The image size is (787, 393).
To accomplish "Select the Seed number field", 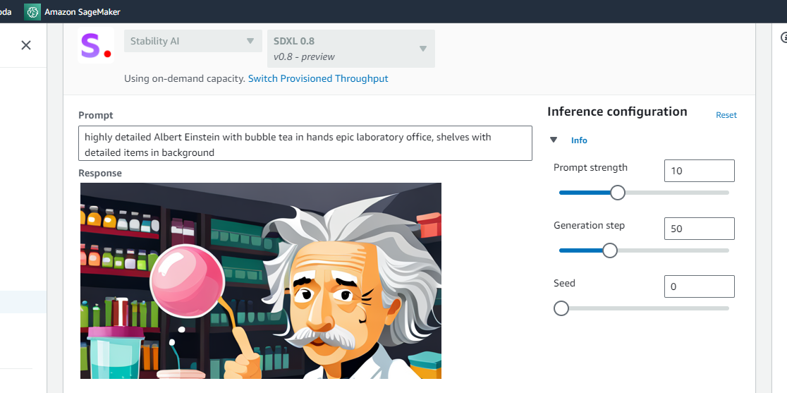I will coord(699,286).
